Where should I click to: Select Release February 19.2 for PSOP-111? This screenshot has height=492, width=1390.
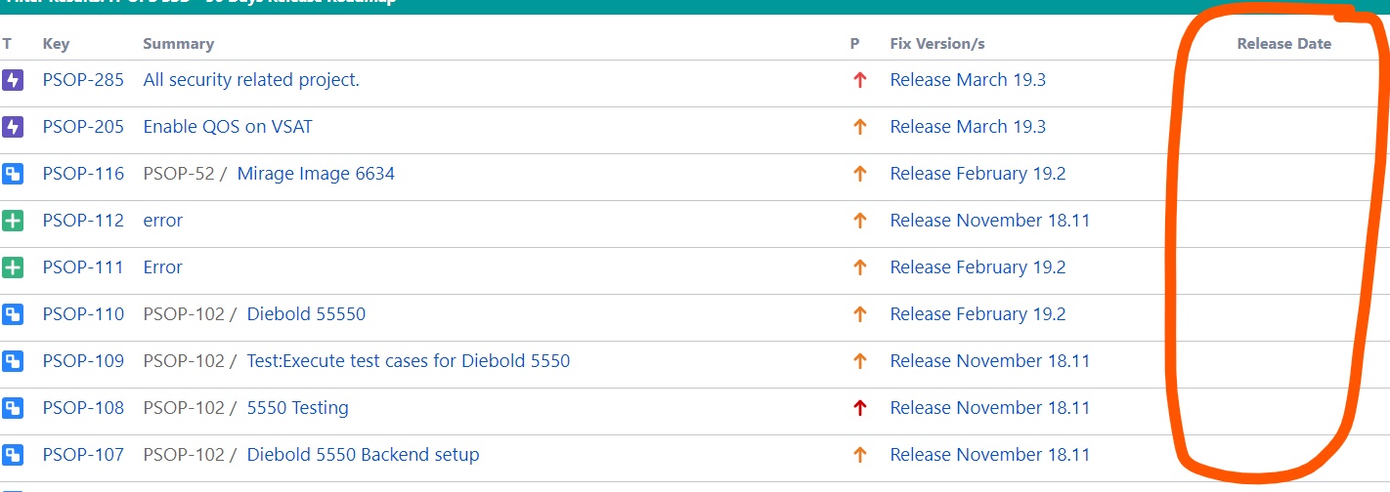click(977, 267)
